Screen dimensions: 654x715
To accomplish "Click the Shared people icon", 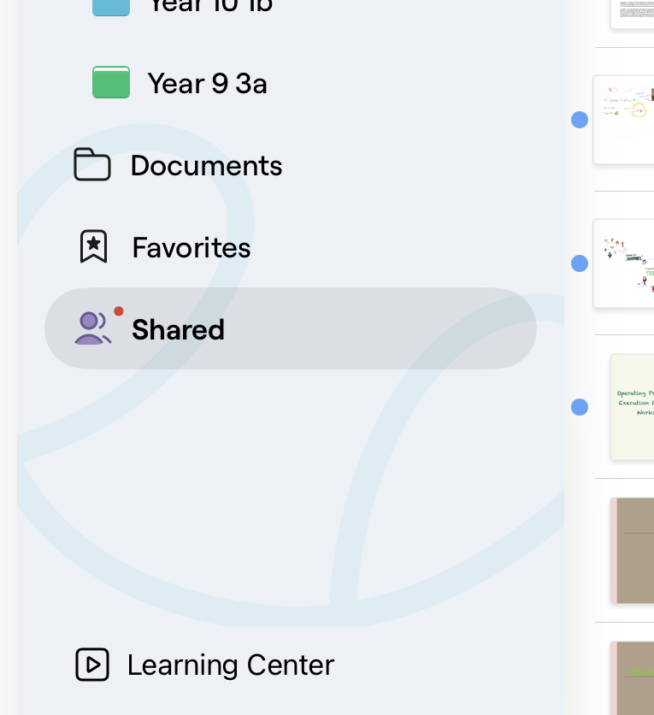I will (93, 328).
